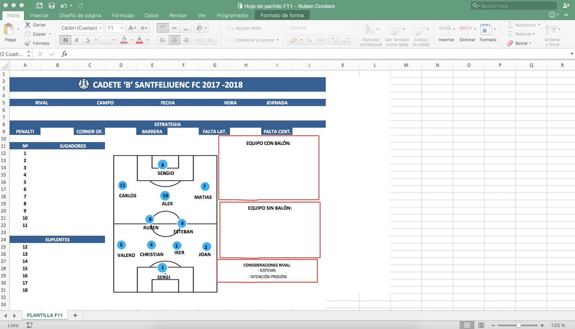Toggle align text to middle vertically
The image size is (575, 329).
click(x=174, y=28)
